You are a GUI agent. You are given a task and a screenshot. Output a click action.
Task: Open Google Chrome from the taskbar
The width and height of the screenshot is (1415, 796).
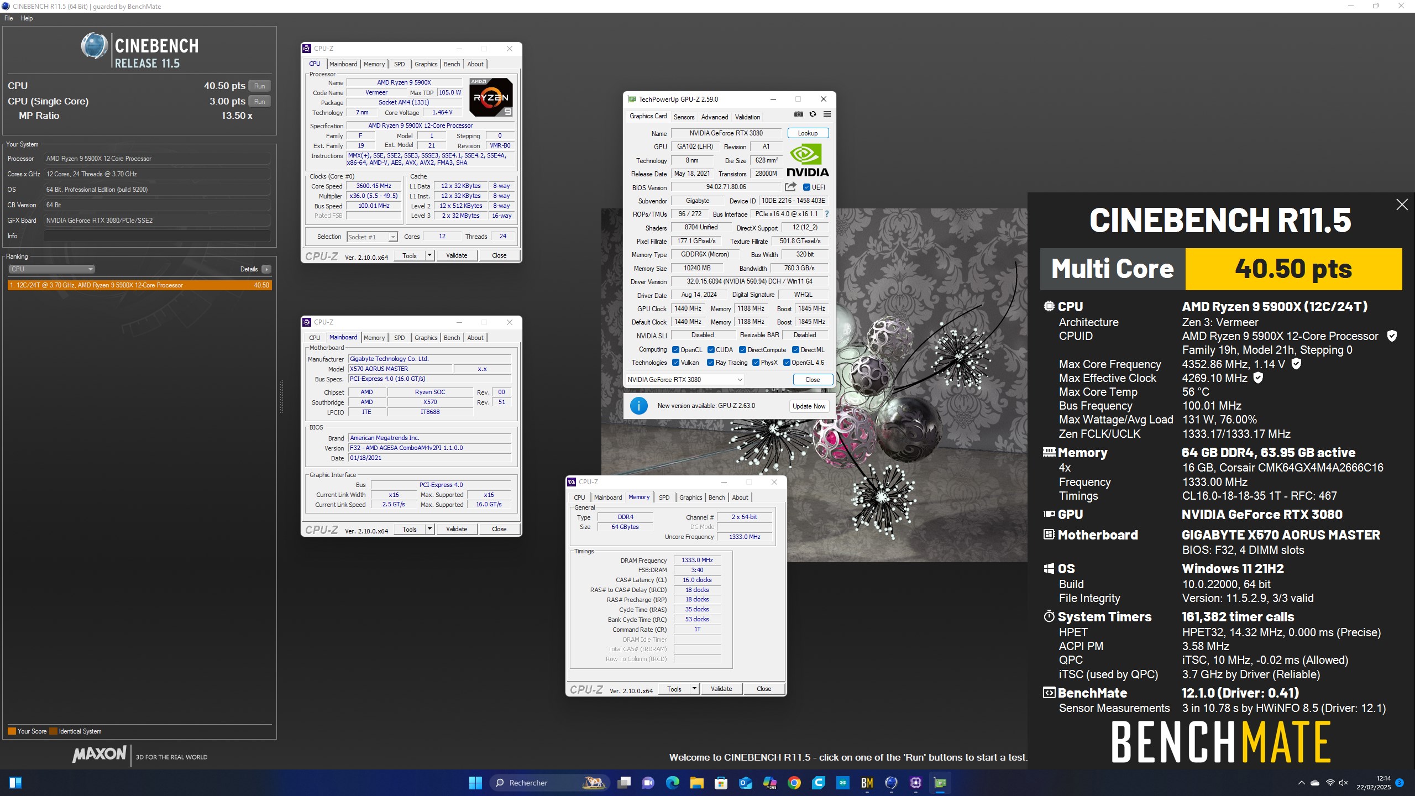tap(794, 783)
